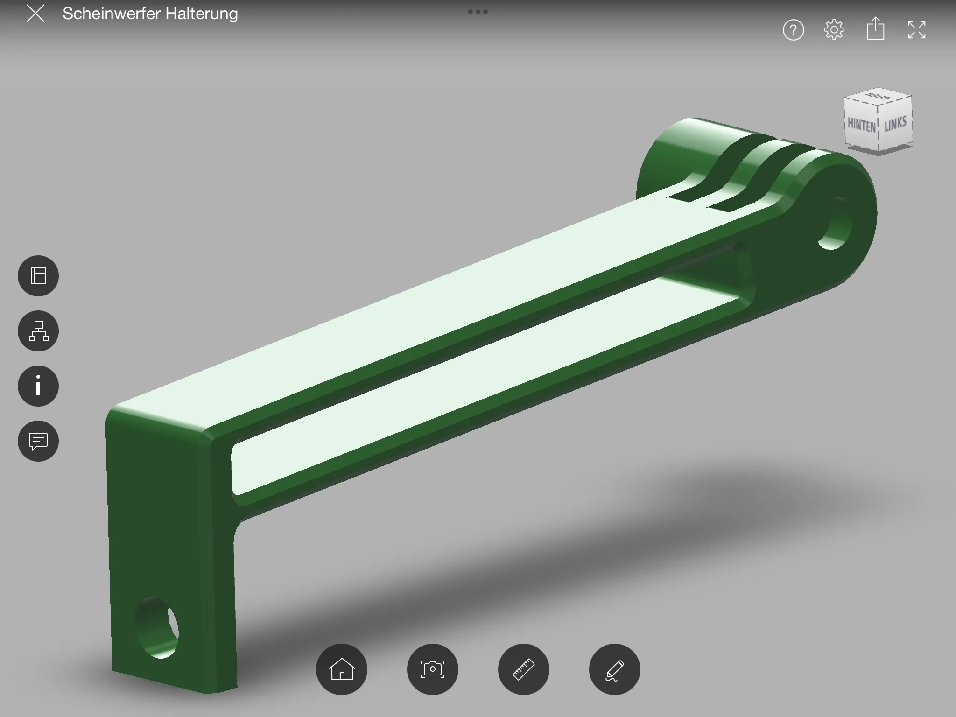This screenshot has height=717, width=956.
Task: Open the views panel icon
Action: click(38, 276)
